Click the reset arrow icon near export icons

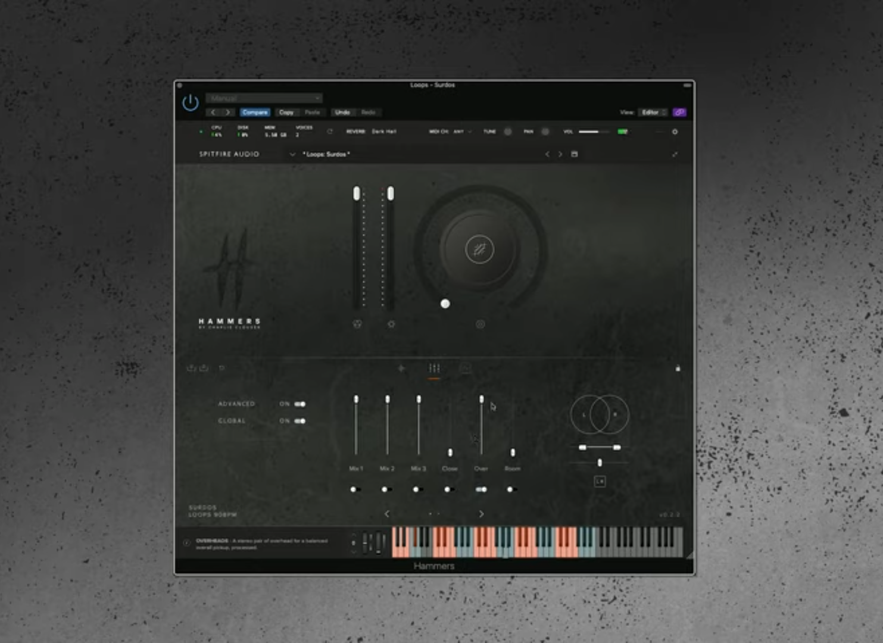(222, 368)
